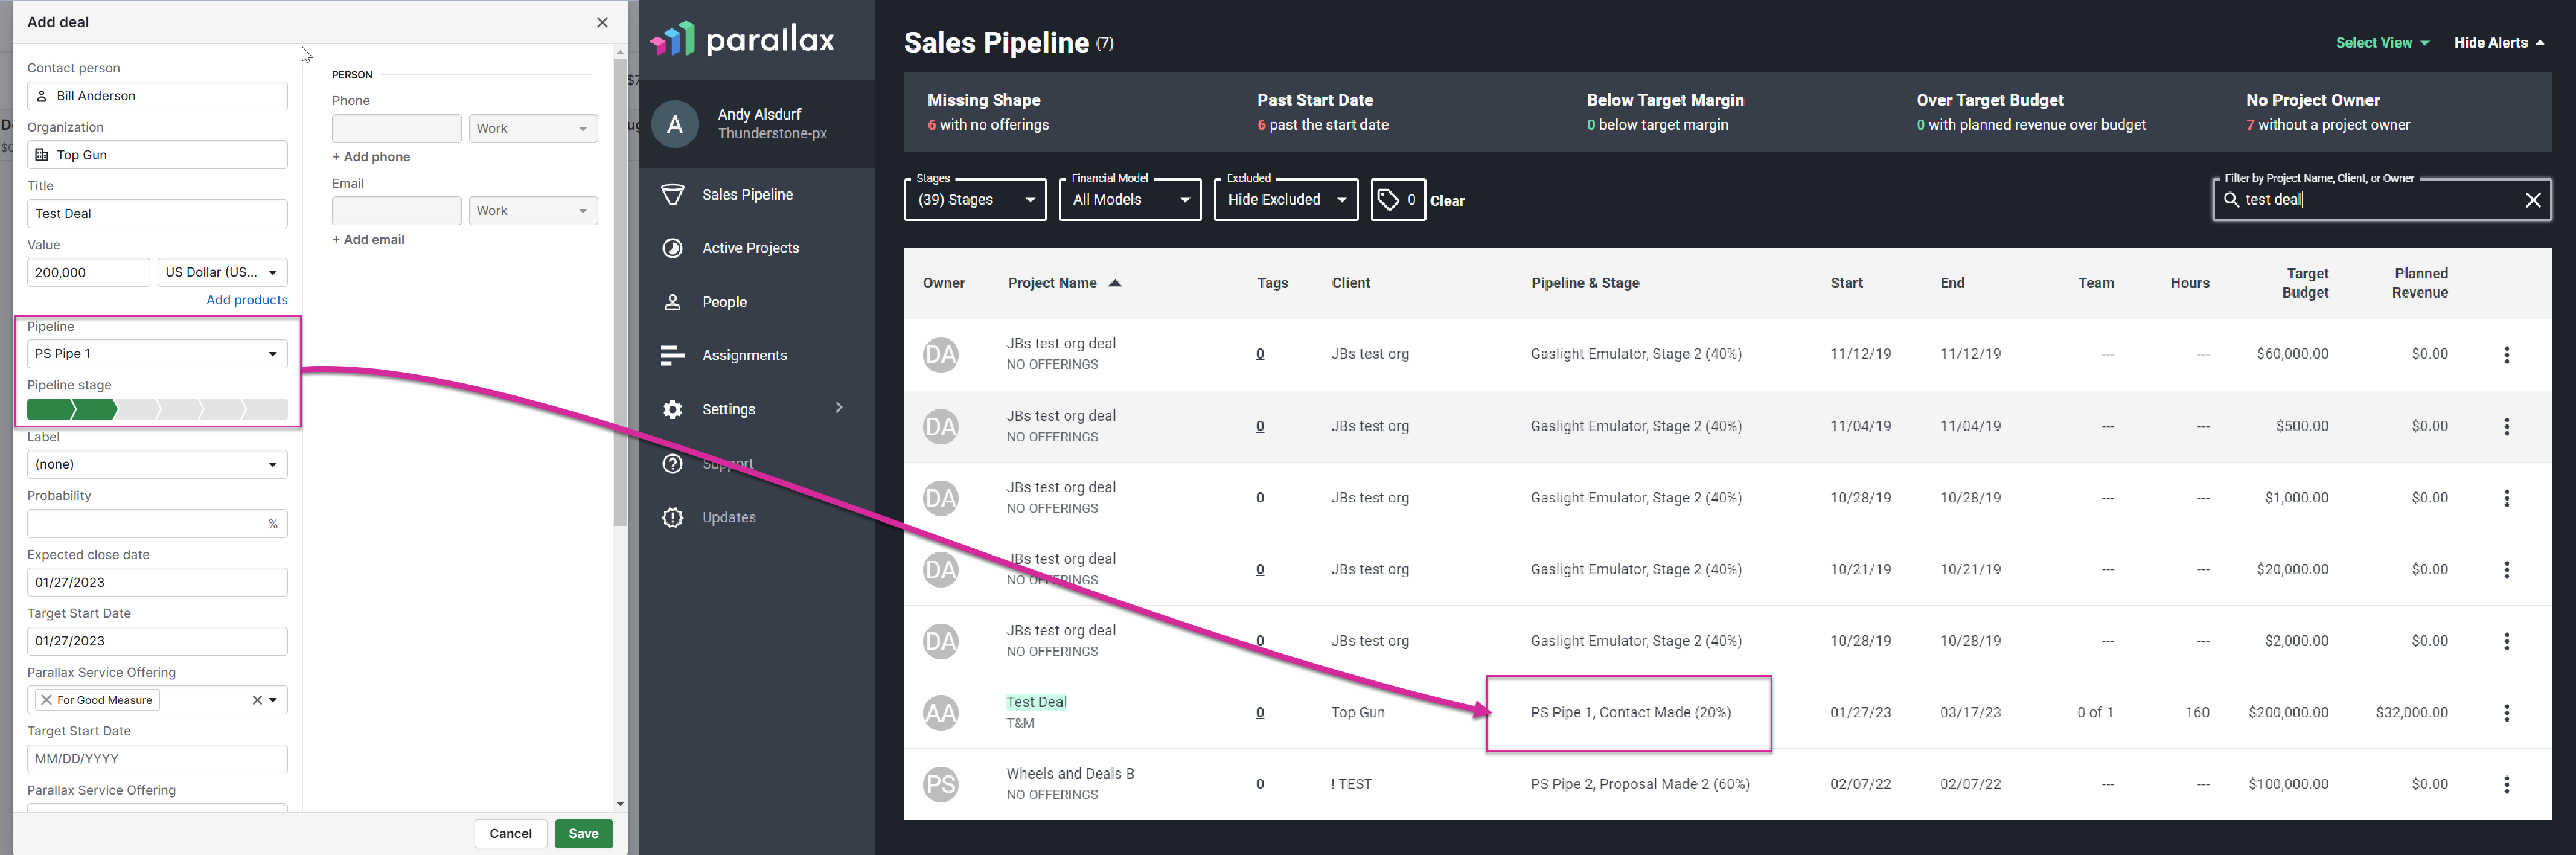Click the People person icon
The width and height of the screenshot is (2576, 855).
pos(673,302)
